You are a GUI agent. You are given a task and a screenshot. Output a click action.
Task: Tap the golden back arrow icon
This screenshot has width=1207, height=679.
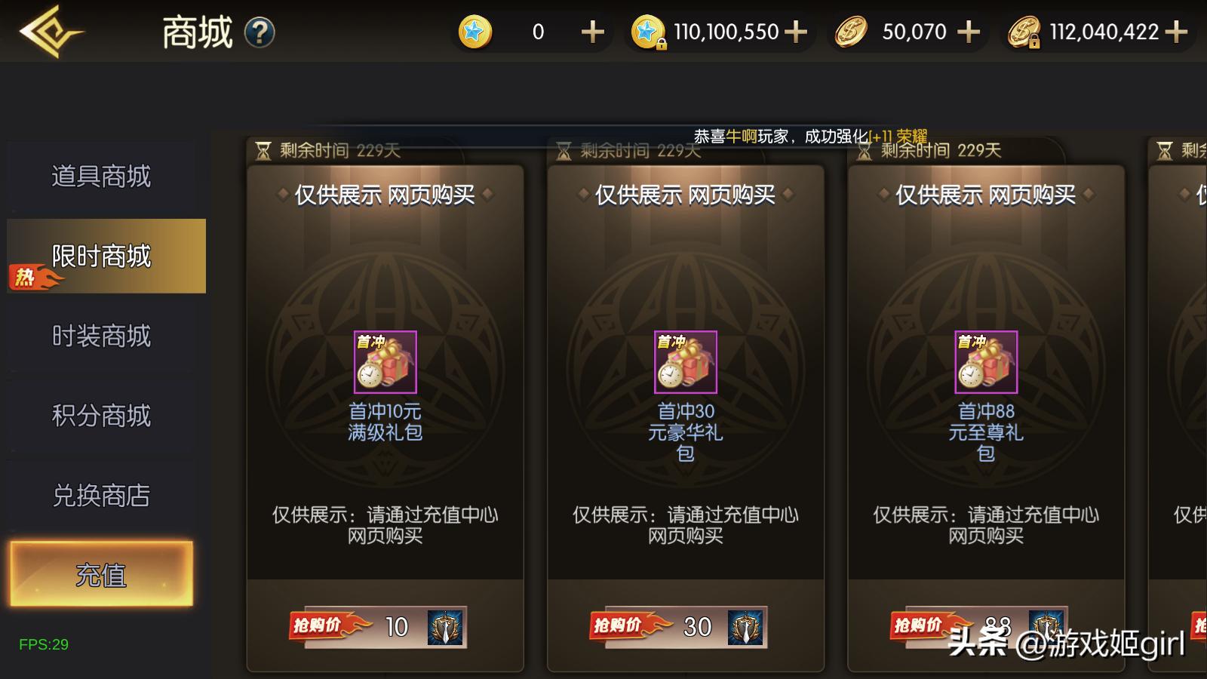pos(51,32)
